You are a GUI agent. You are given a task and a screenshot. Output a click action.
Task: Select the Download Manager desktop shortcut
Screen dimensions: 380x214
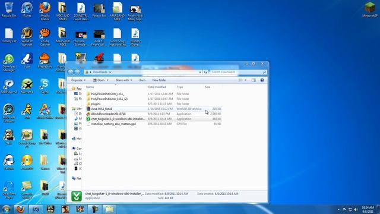[9, 62]
